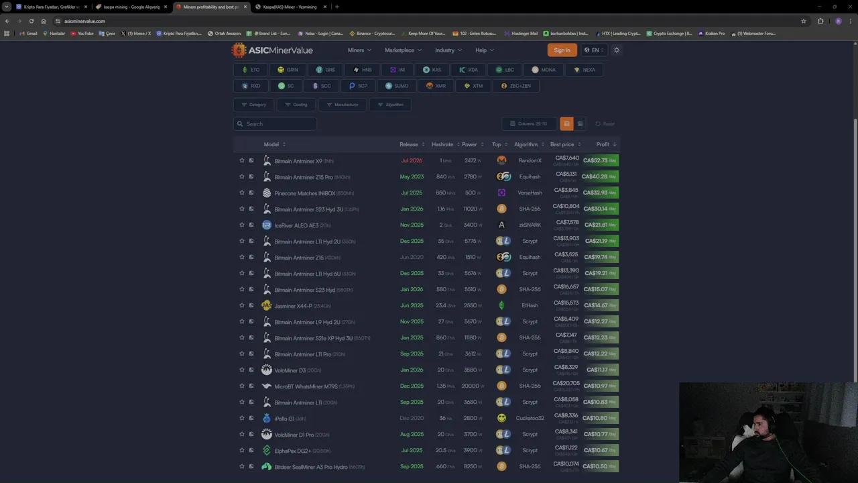Add iPollo G1 to compare

[251, 418]
